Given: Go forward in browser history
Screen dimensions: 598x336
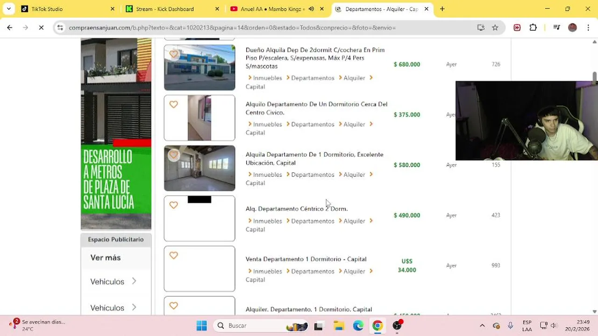Looking at the screenshot, I should pyautogui.click(x=26, y=28).
